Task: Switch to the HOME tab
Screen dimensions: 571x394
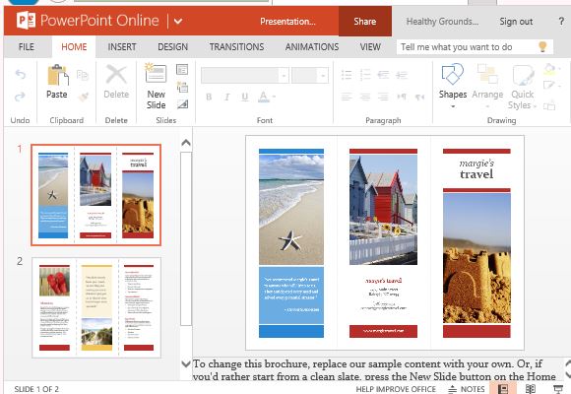Action: click(74, 47)
